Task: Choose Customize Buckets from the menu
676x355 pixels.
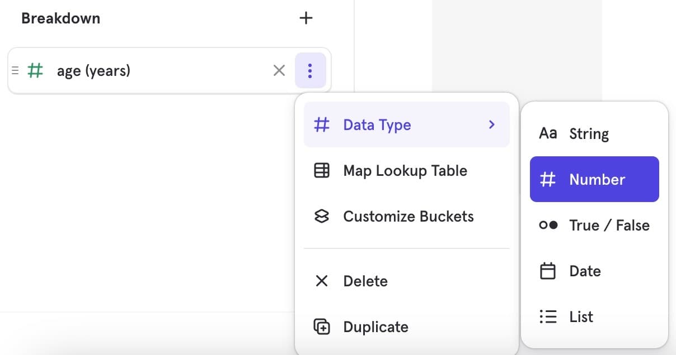Action: (x=409, y=217)
